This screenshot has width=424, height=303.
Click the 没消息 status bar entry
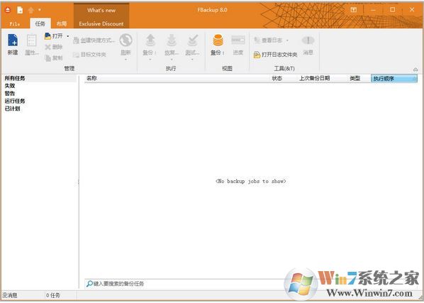pyautogui.click(x=10, y=295)
